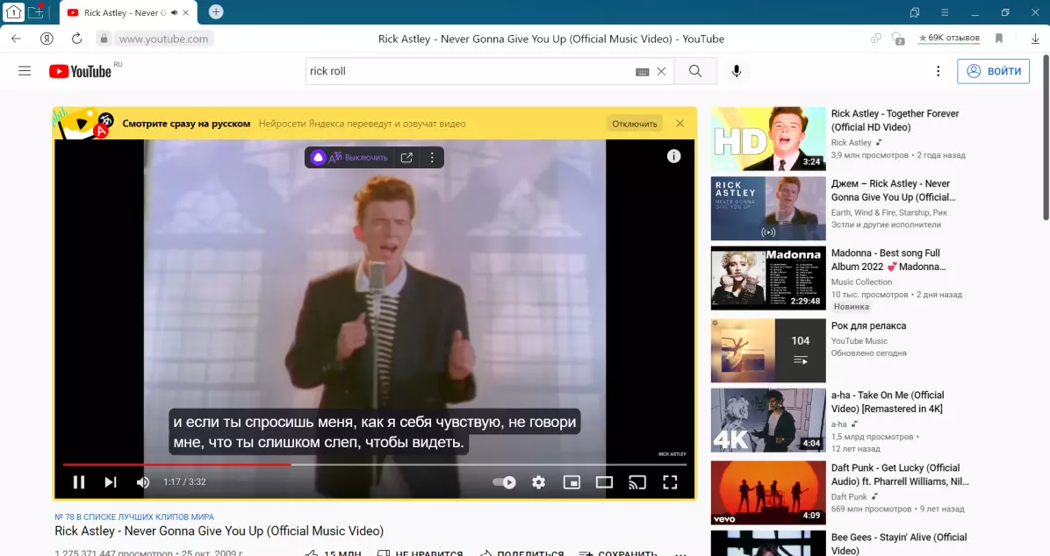Enter full screen mode
This screenshot has height=556, width=1050.
click(x=670, y=481)
